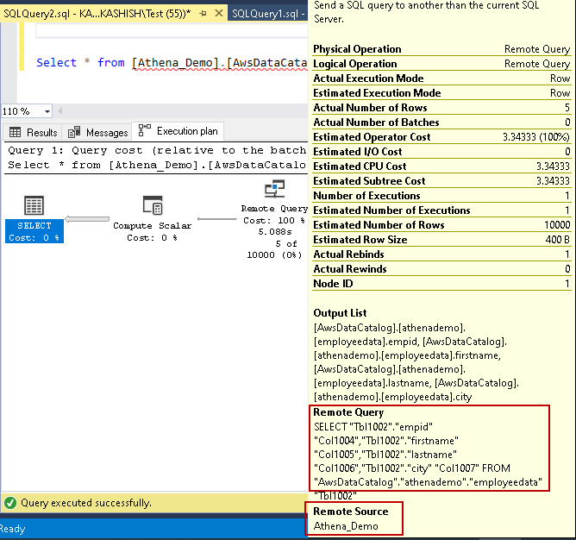576x540 pixels.
Task: Switch to the SQLQuery1.sql document tab
Action: click(x=269, y=15)
